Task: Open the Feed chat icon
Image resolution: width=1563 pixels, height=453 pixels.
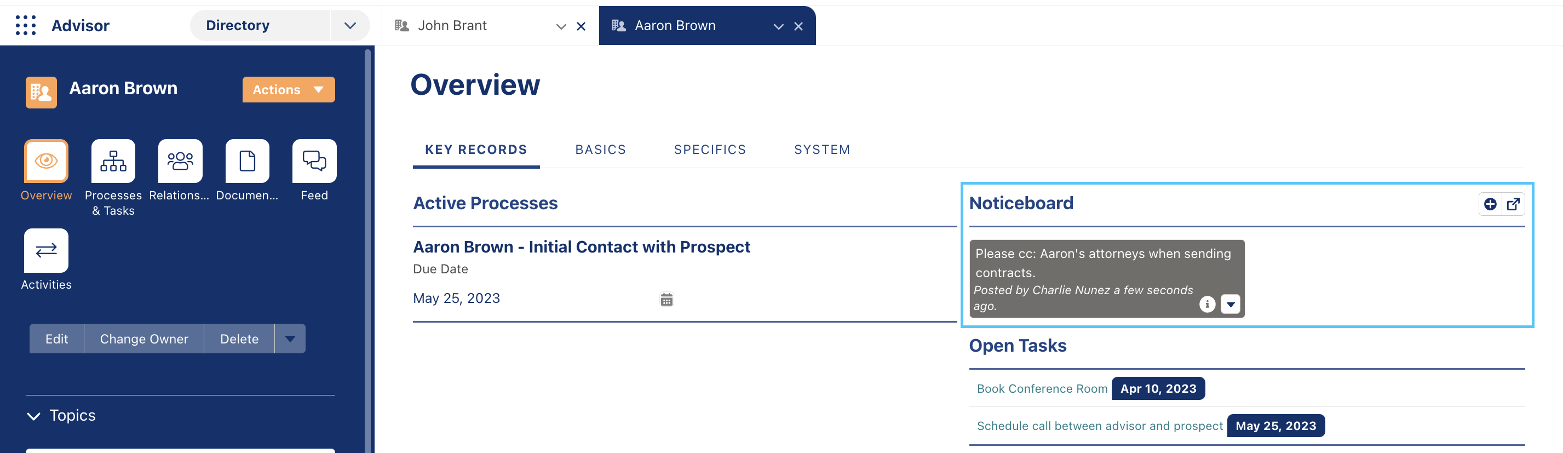Action: [x=314, y=161]
